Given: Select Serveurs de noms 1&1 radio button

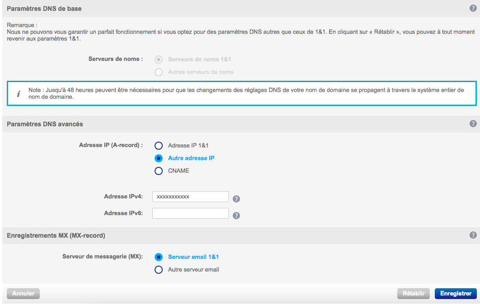Looking at the screenshot, I should (x=159, y=60).
